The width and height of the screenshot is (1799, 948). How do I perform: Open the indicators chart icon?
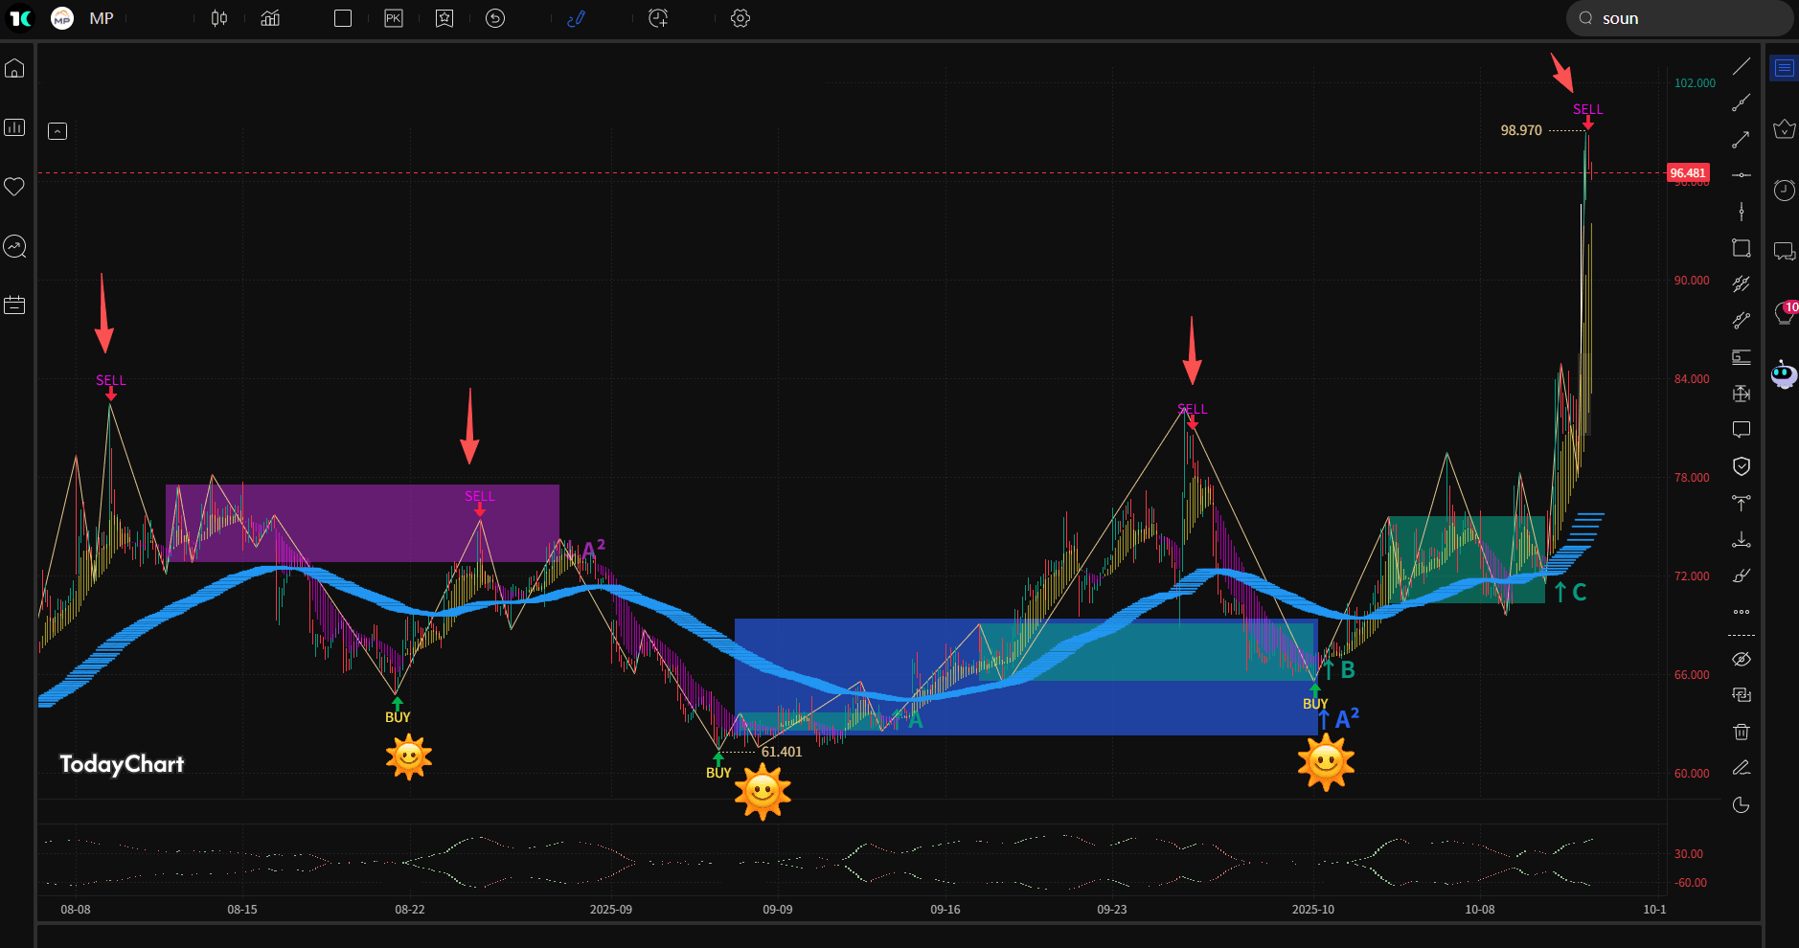[x=269, y=18]
